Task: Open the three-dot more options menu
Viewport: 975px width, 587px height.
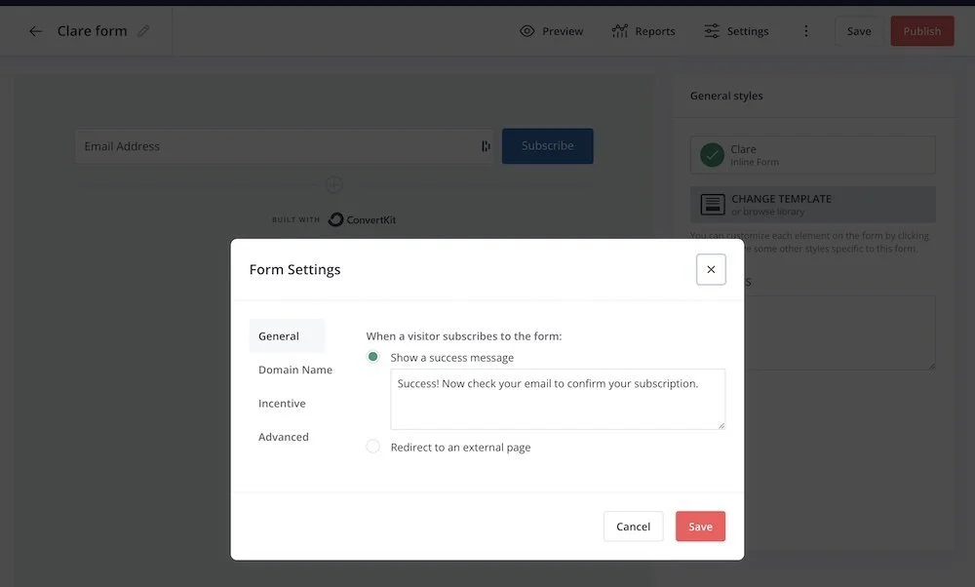Action: coord(806,31)
